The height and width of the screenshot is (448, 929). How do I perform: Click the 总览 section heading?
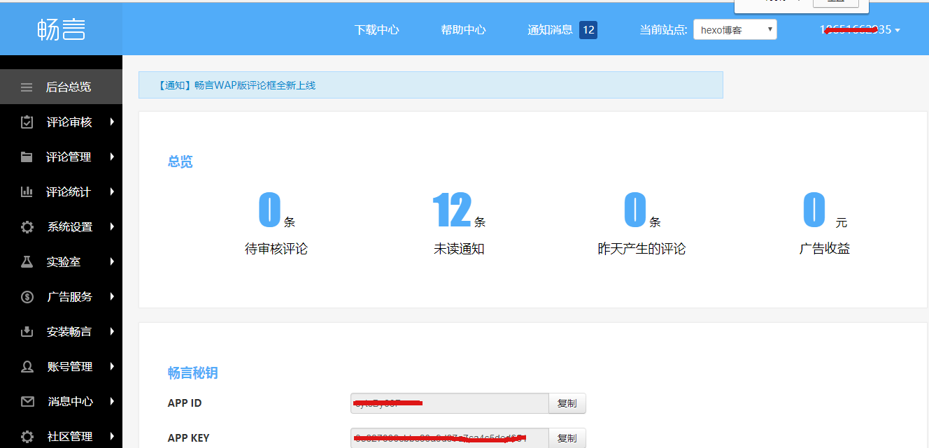click(180, 162)
